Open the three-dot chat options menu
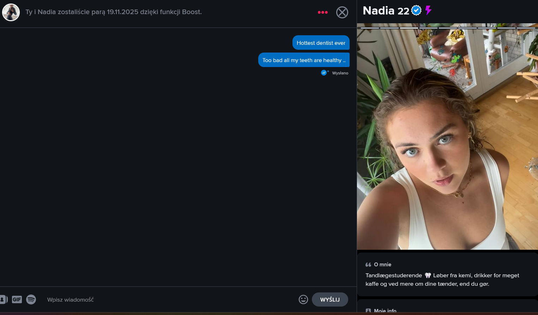 [x=323, y=12]
